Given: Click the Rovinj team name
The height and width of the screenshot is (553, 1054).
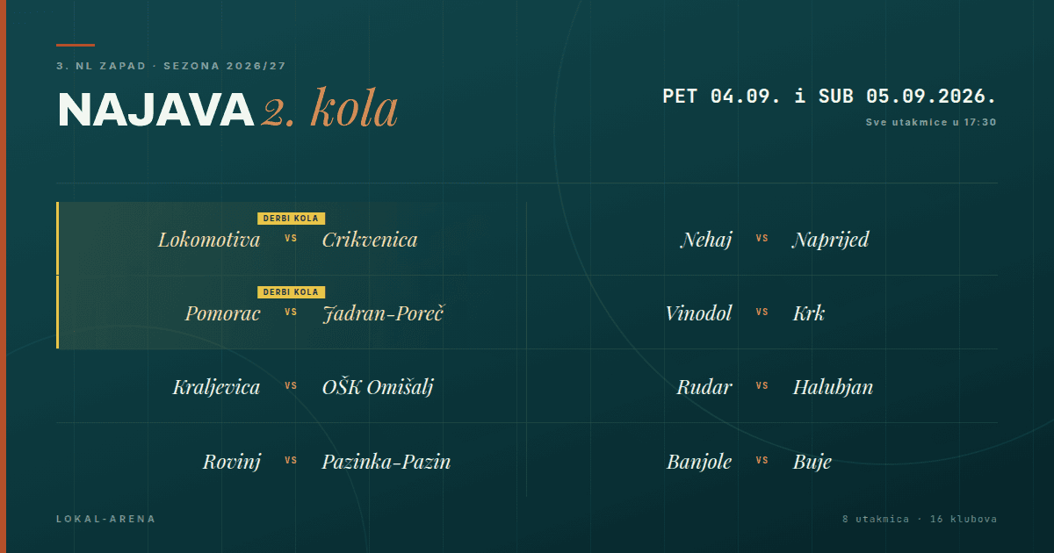Looking at the screenshot, I should [232, 461].
